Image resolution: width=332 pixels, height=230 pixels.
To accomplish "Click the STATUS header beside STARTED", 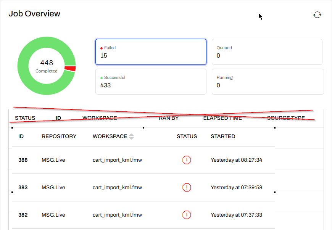I will coord(187,136).
